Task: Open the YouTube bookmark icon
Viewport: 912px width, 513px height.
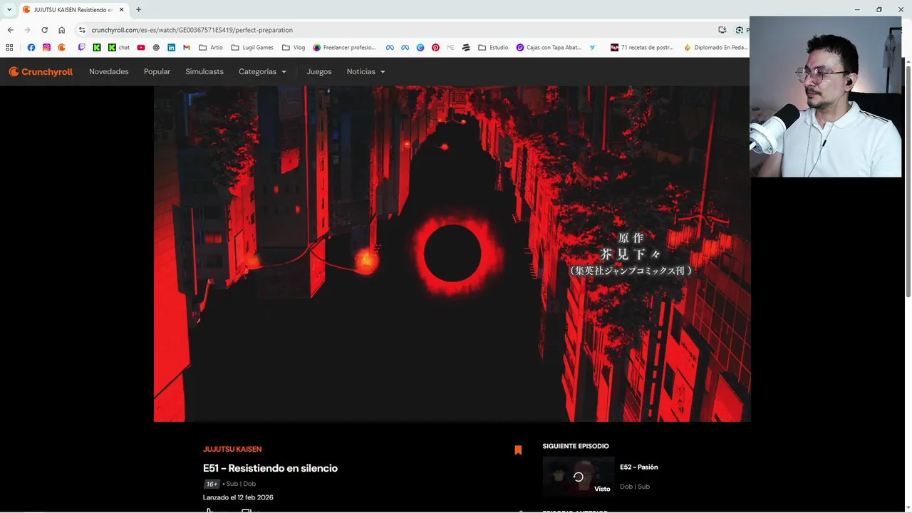Action: click(141, 48)
